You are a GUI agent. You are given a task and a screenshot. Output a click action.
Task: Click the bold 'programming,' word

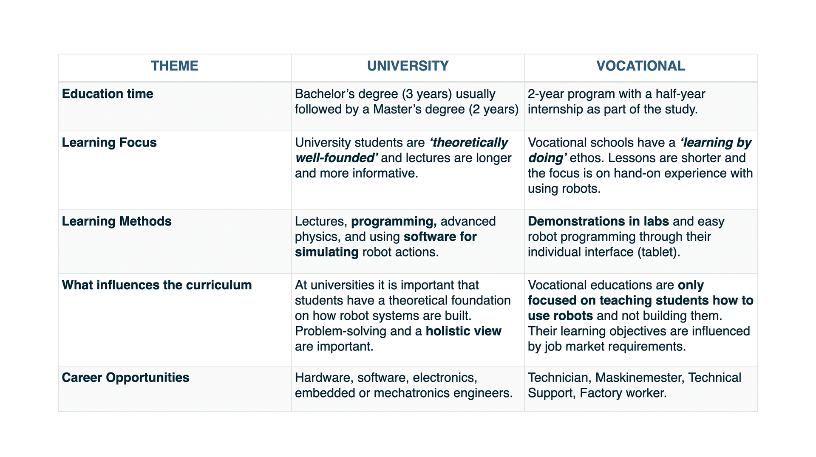[394, 221]
